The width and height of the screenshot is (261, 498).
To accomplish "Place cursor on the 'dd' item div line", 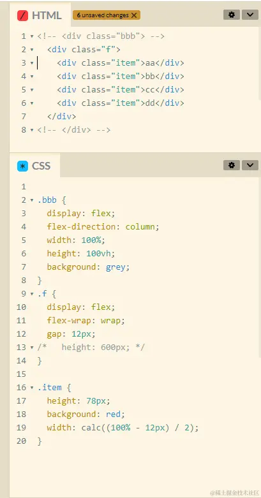I will (x=121, y=103).
